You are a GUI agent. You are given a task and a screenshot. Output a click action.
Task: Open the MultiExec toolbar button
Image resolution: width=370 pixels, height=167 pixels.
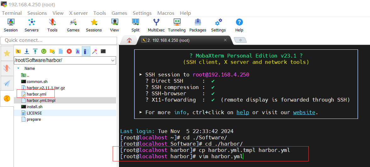156,25
